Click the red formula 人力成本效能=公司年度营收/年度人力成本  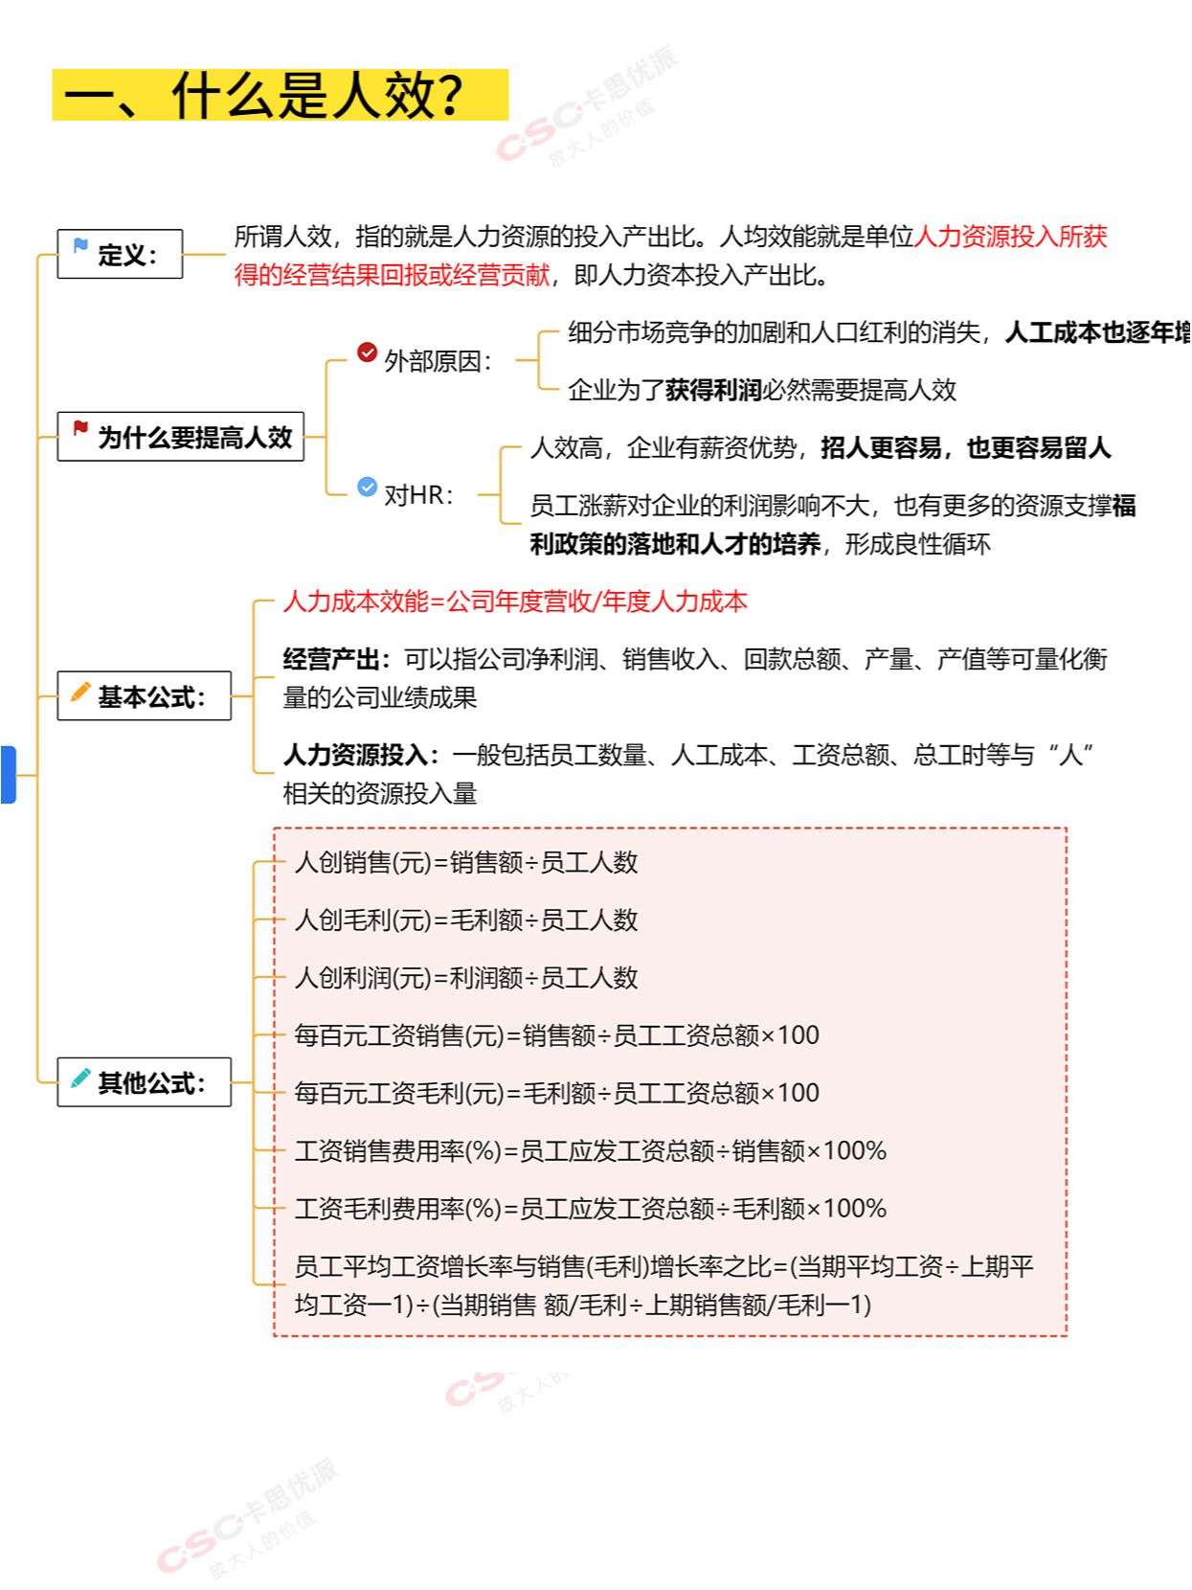point(515,602)
